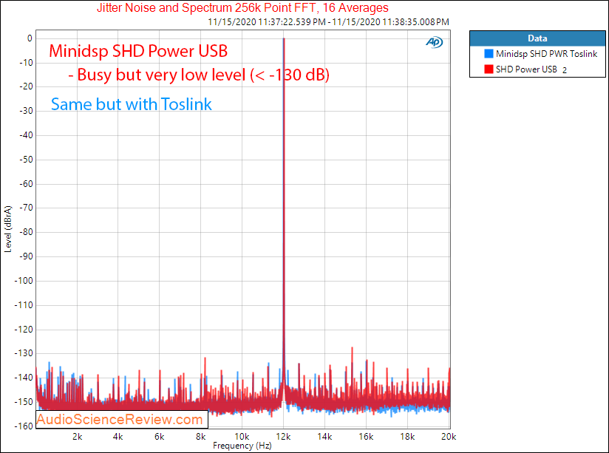Click the Jitter Noise and Spectrum chart title

point(242,8)
